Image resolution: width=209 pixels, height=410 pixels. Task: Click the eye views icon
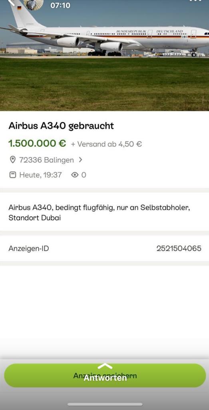point(75,175)
